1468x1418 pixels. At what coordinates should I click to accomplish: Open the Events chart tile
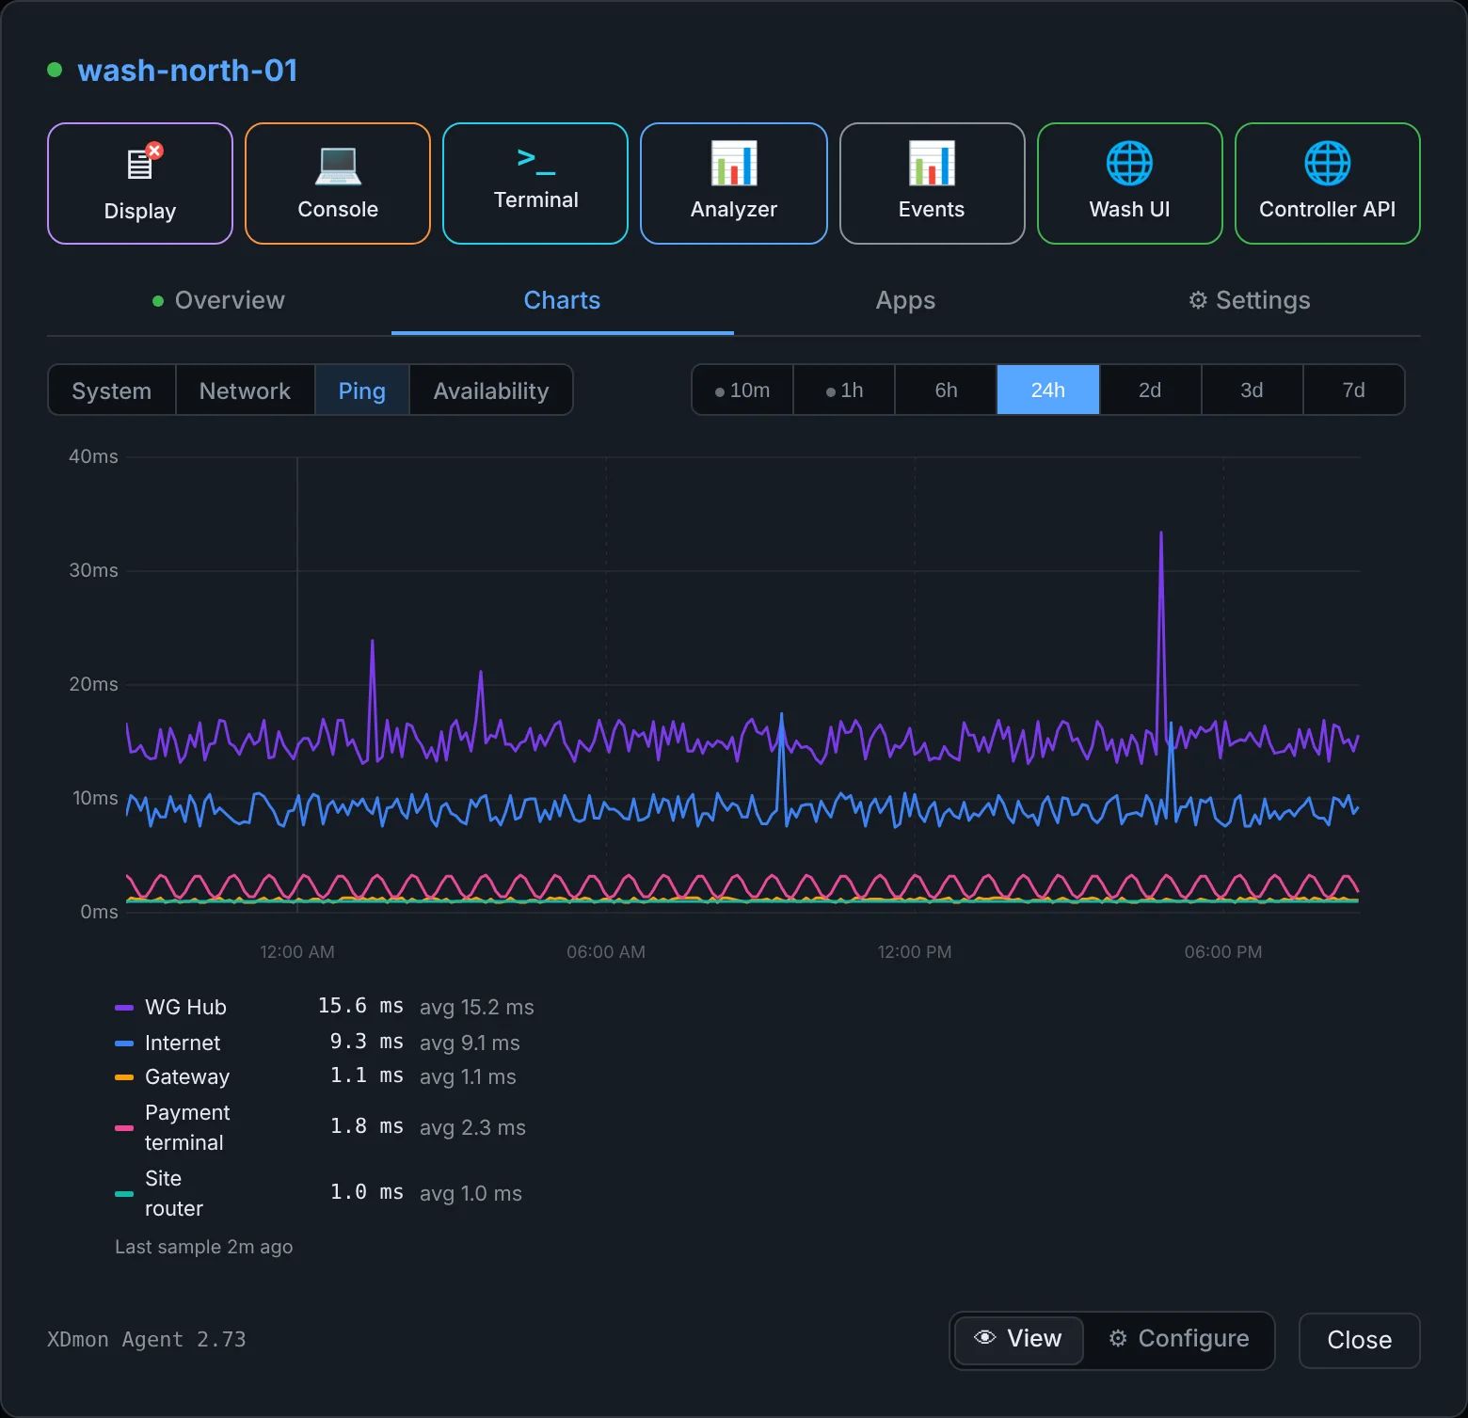(x=932, y=183)
